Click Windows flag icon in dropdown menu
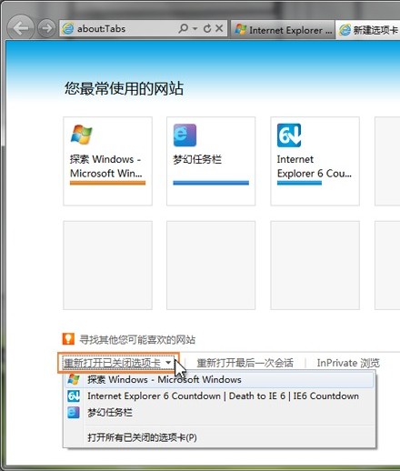400x471 pixels. click(74, 379)
